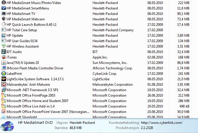Click the HP MediaSmart SmartMenu checkmark icon

coord(4,8)
